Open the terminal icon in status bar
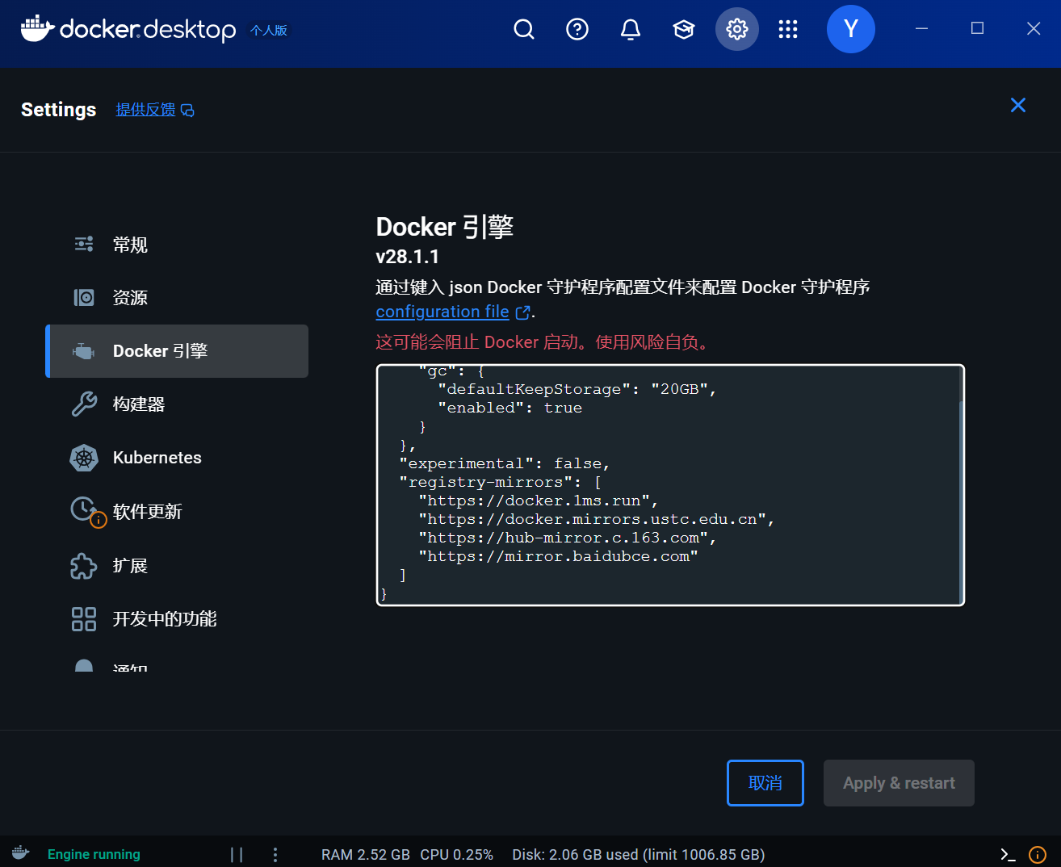This screenshot has width=1061, height=867. 1008,854
